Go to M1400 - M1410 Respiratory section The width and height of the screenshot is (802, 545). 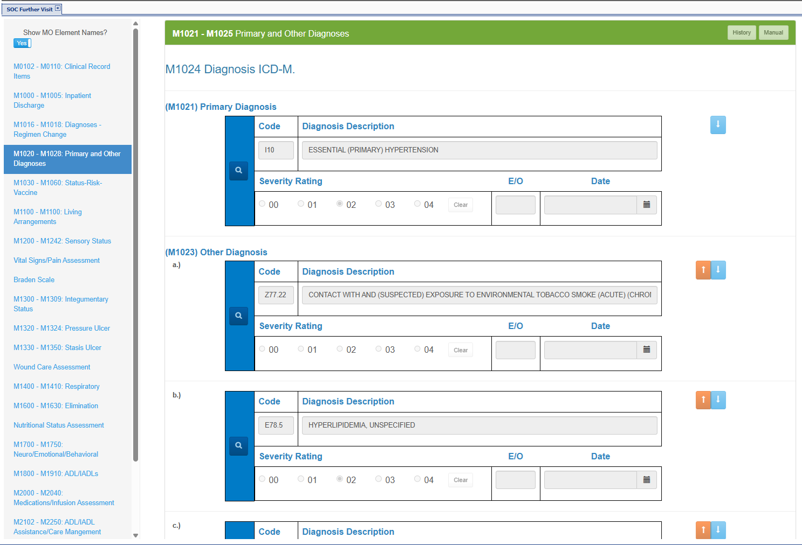[x=57, y=387]
